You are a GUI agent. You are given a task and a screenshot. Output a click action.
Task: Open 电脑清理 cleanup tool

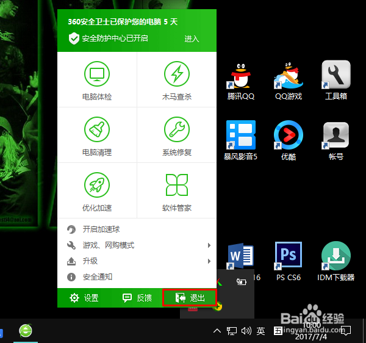[x=97, y=135]
